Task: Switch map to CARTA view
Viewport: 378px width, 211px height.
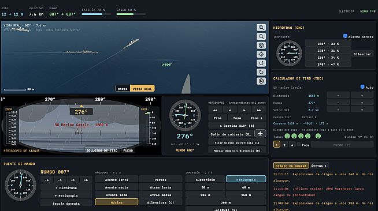Action: [x=123, y=89]
